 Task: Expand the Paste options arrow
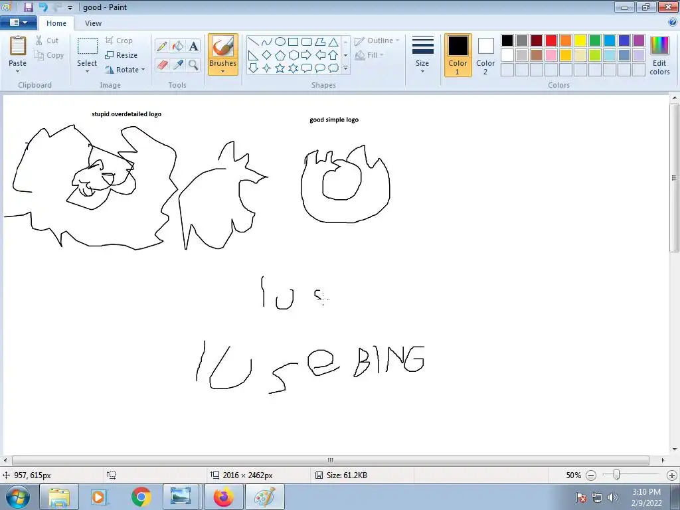[18, 72]
